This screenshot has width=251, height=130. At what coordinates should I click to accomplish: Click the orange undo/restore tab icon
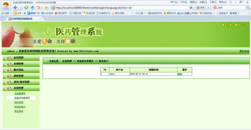point(39,7)
